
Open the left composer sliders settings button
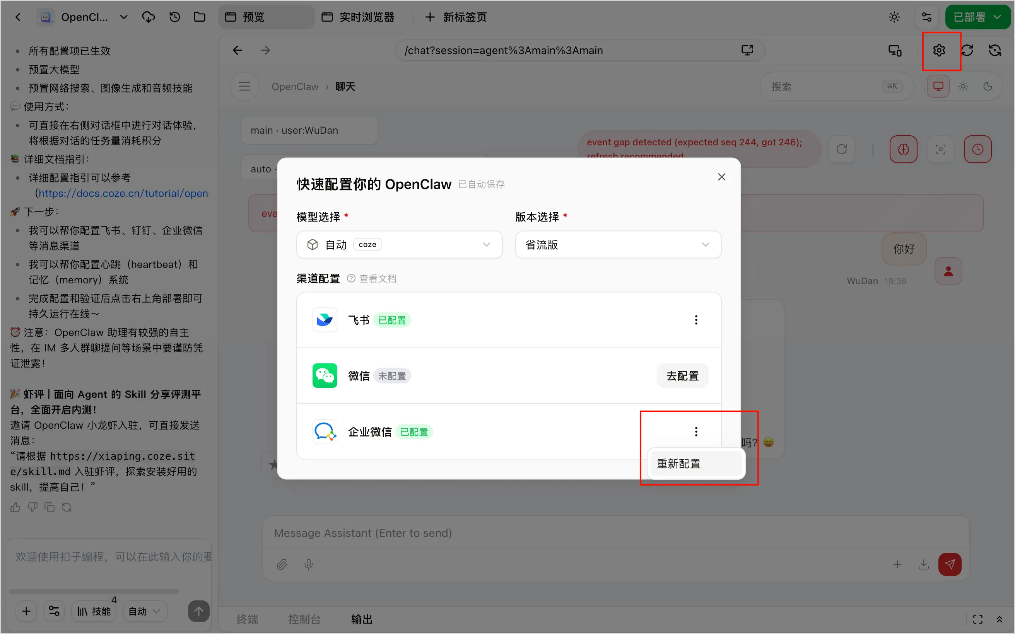pos(54,611)
